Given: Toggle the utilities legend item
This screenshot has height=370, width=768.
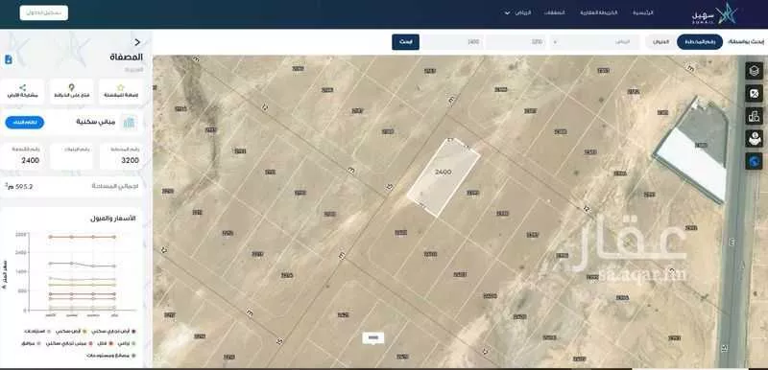Looking at the screenshot, I should point(31,343).
